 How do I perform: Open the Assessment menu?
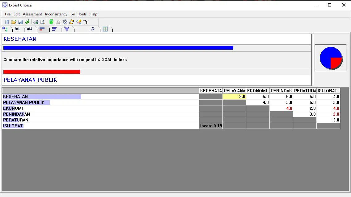32,14
